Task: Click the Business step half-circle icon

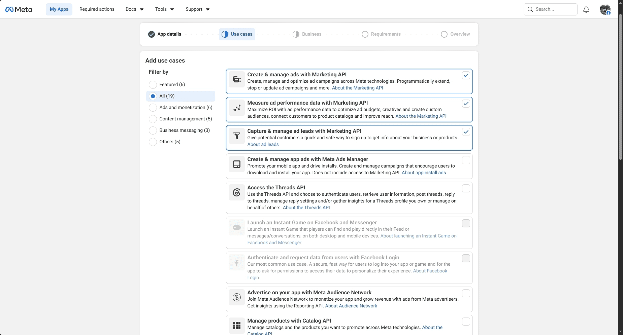Action: coord(296,34)
